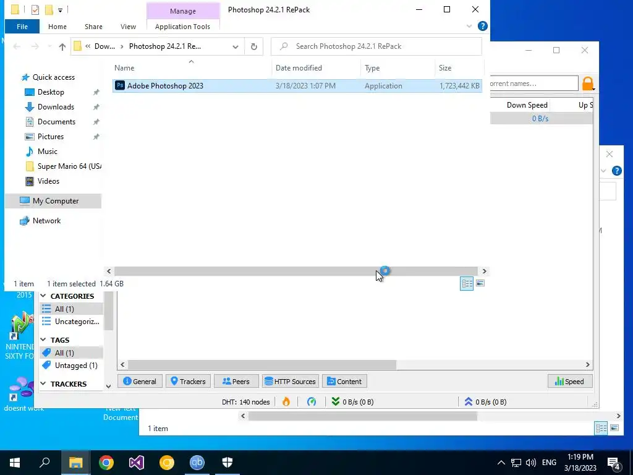This screenshot has height=475, width=633.
Task: Click in the Search Photoshop 24.2.1 RePack box
Action: pos(376,46)
